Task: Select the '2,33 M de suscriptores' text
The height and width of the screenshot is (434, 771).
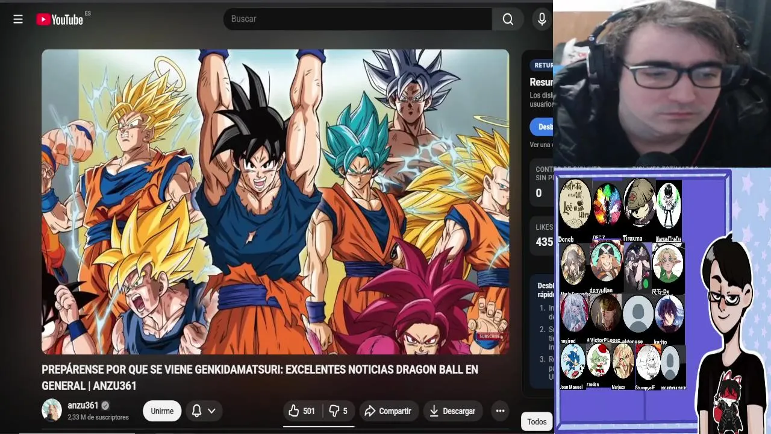Action: [98, 417]
